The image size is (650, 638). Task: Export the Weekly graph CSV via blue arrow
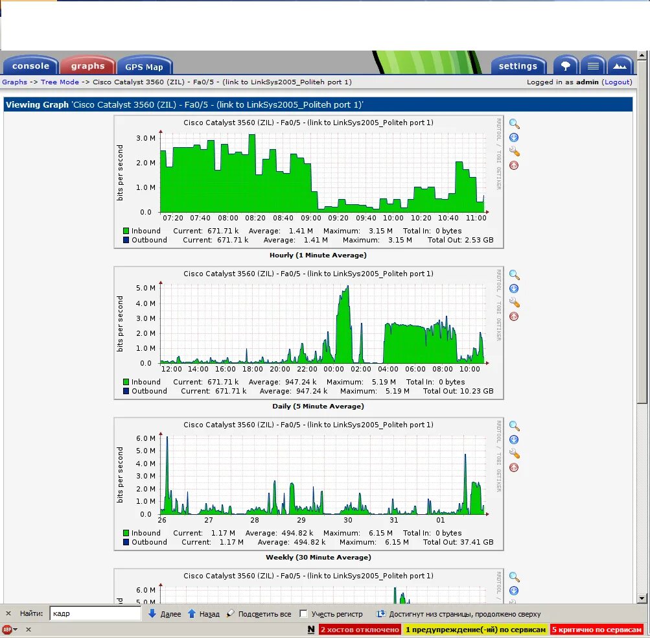click(514, 440)
